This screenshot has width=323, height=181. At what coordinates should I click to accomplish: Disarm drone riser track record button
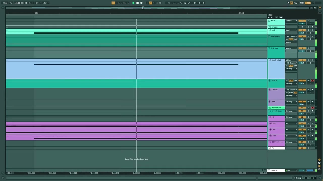pos(313,108)
